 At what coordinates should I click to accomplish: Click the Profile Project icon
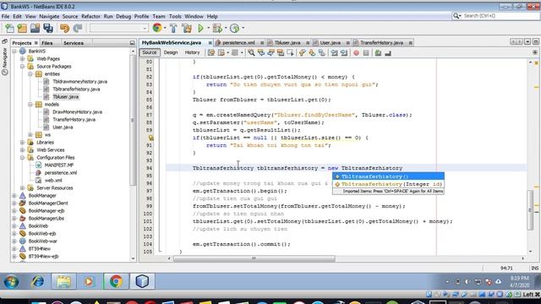pos(235,28)
